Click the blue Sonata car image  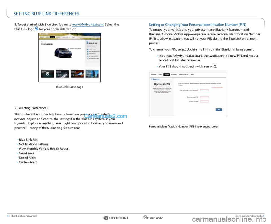[63, 53]
